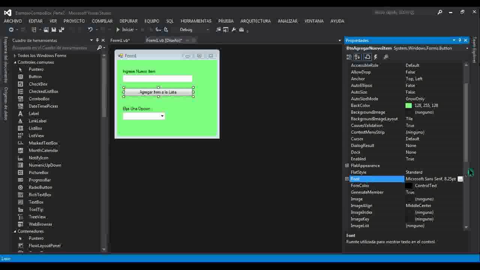The image size is (480, 270).
Task: Open Orígenes de datos side tab
Action: point(6,103)
